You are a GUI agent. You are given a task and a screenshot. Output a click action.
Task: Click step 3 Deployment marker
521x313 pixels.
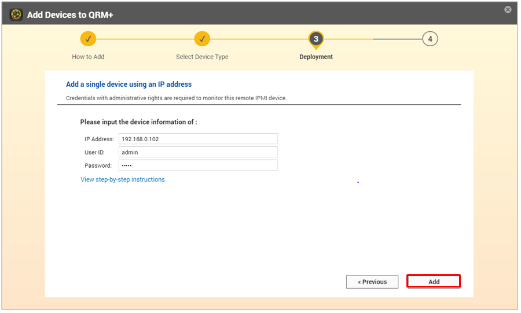[316, 39]
